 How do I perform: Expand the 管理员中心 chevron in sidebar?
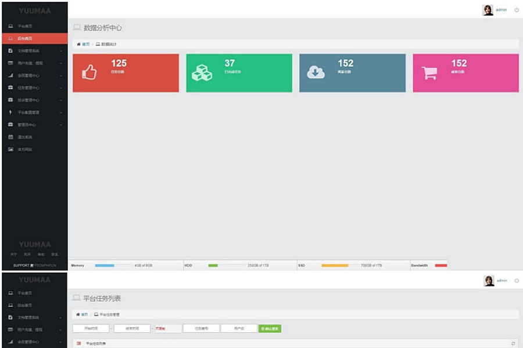pos(60,125)
